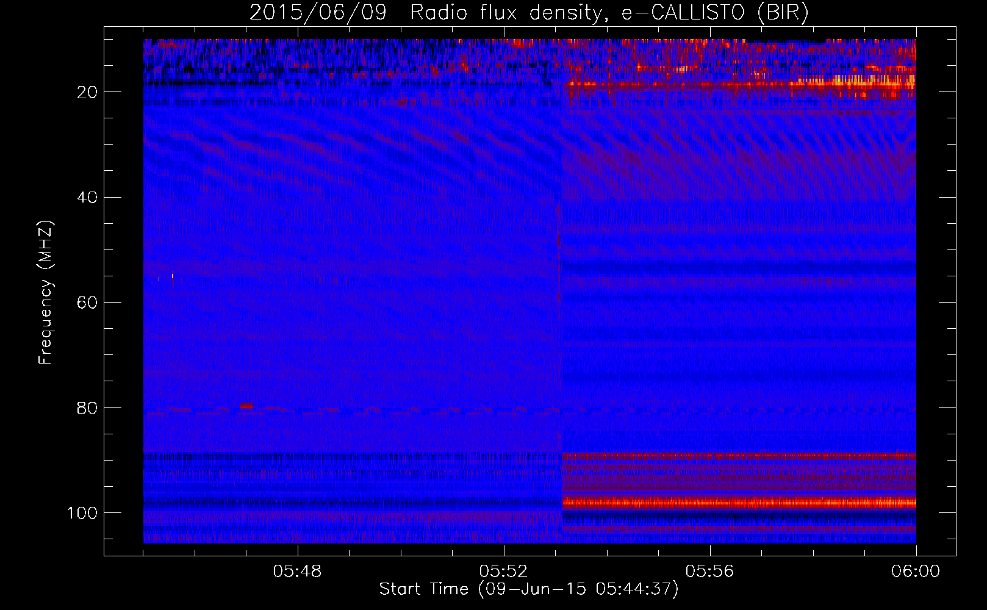Click the 100 MHz frequency tick label
The width and height of the screenshot is (987, 610).
pyautogui.click(x=82, y=513)
